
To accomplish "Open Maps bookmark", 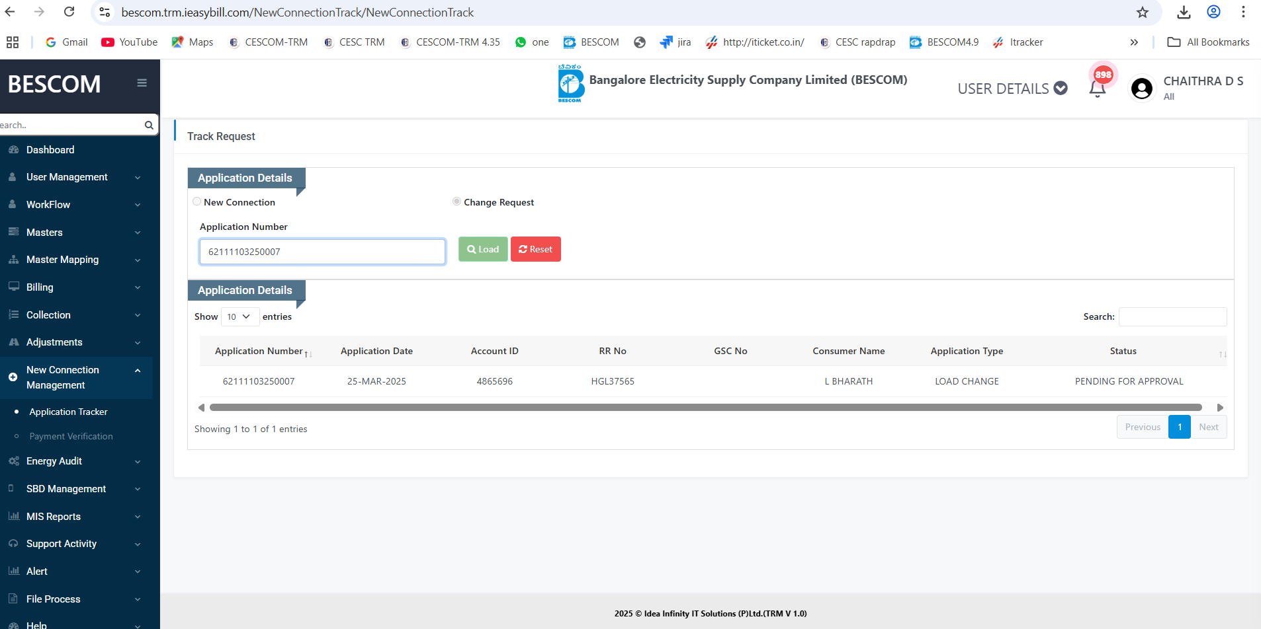I will click(193, 42).
